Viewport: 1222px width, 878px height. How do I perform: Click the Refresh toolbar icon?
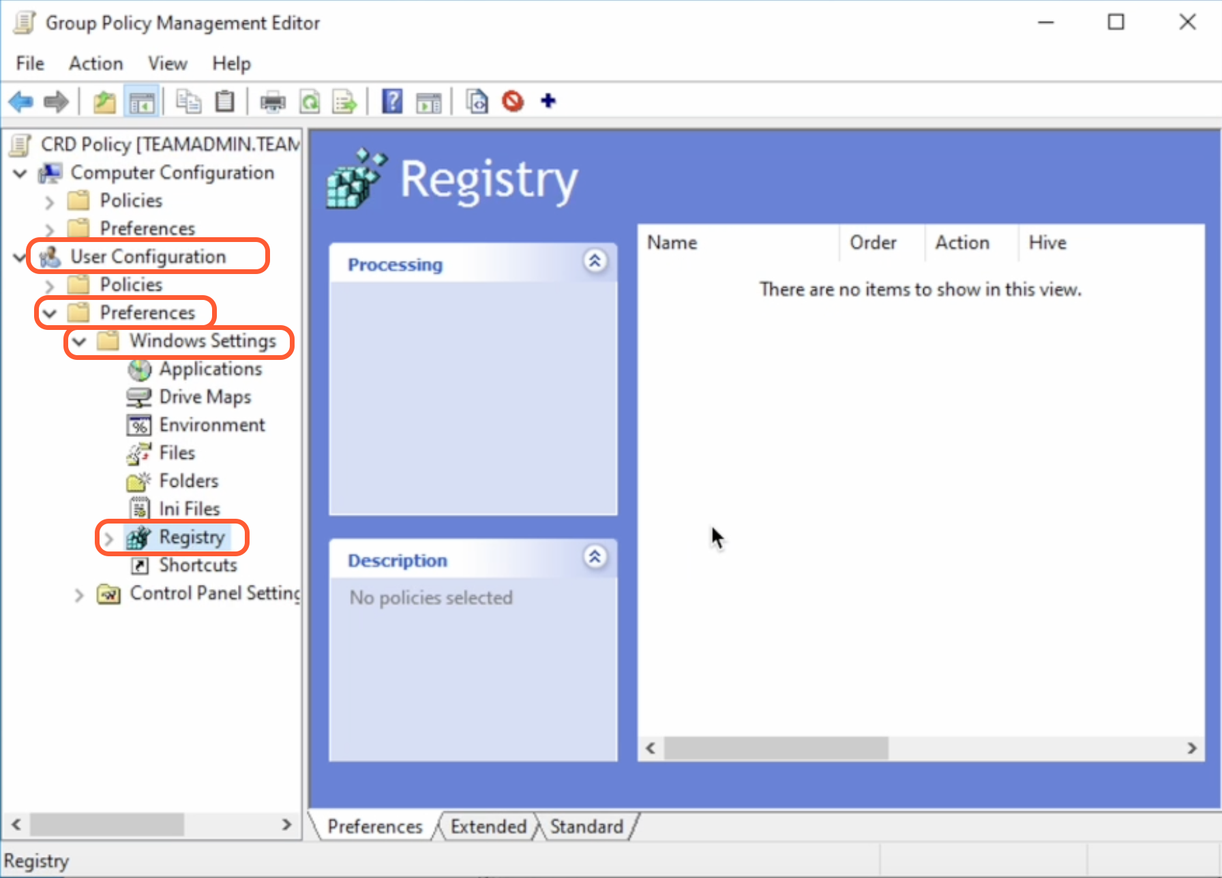(x=310, y=102)
